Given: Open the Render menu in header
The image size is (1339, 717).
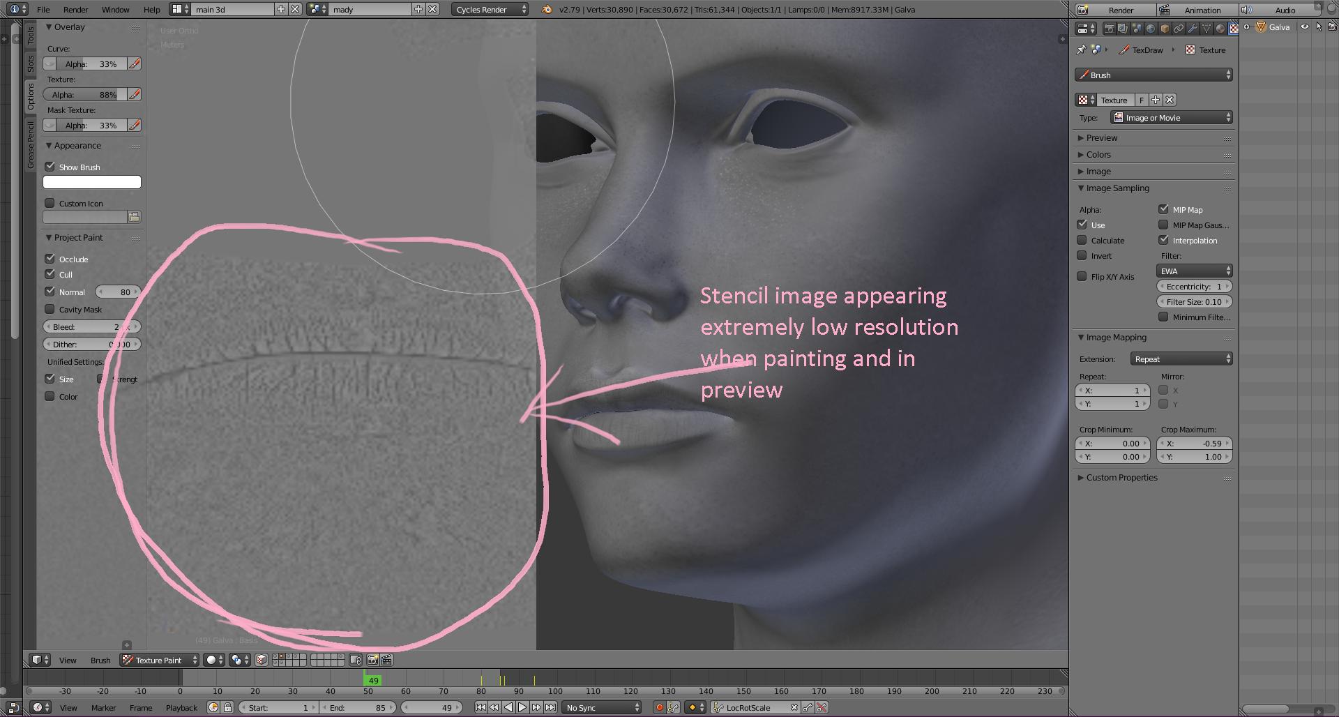Looking at the screenshot, I should (75, 9).
